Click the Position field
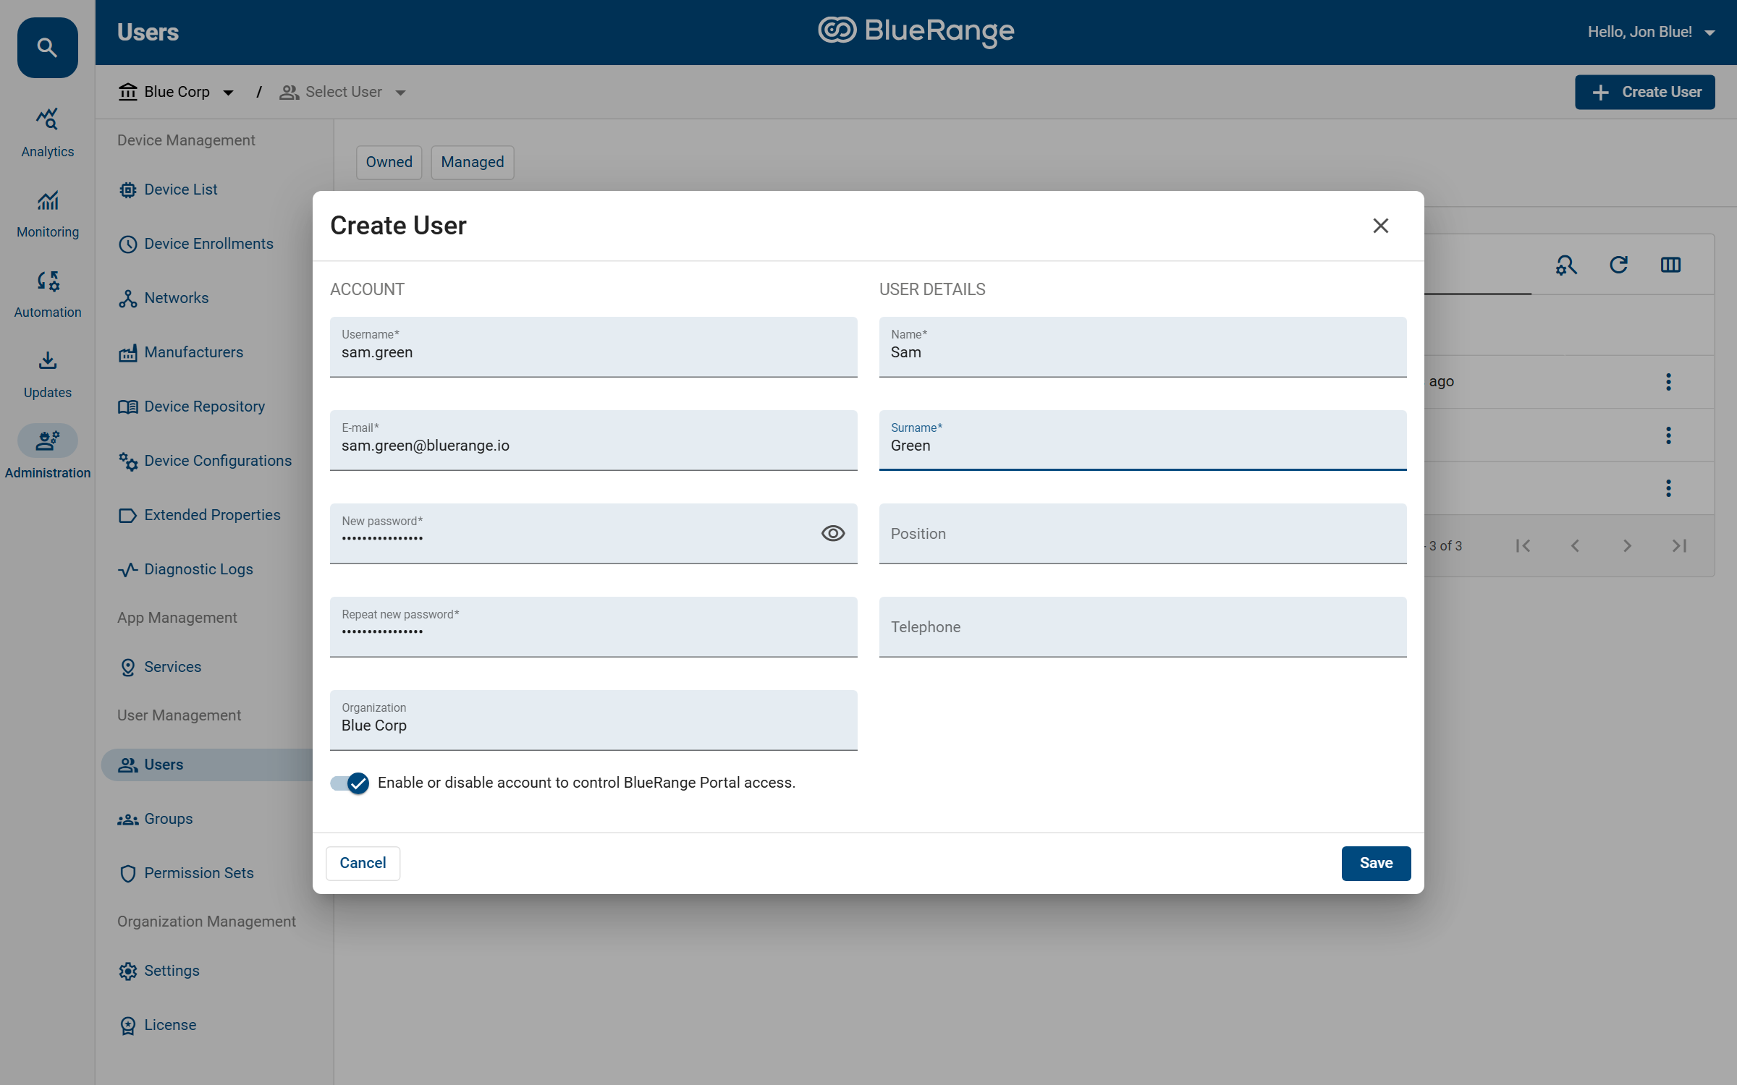Viewport: 1737px width, 1085px height. 1143,534
